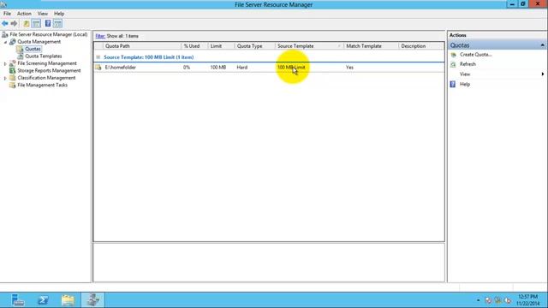Image resolution: width=548 pixels, height=308 pixels.
Task: Show hidden tray icons arrow
Action: point(478,300)
